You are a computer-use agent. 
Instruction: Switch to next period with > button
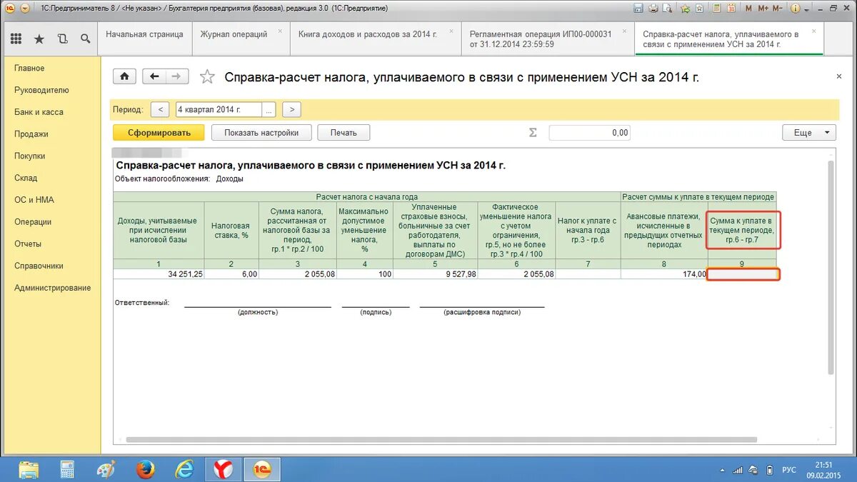(291, 110)
